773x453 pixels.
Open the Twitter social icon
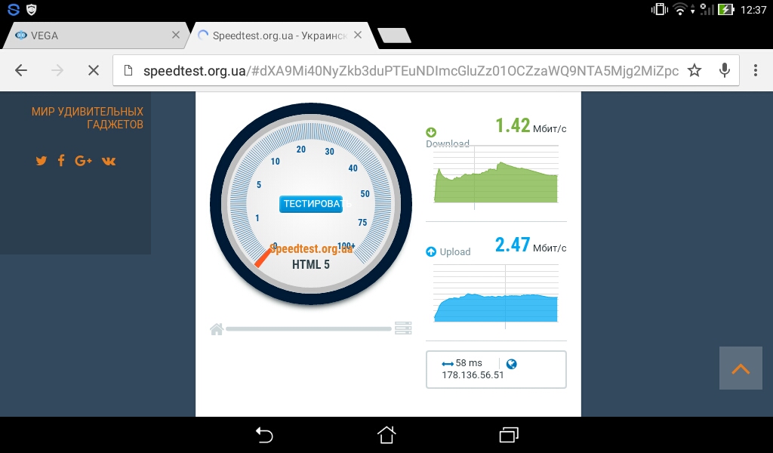(x=42, y=161)
